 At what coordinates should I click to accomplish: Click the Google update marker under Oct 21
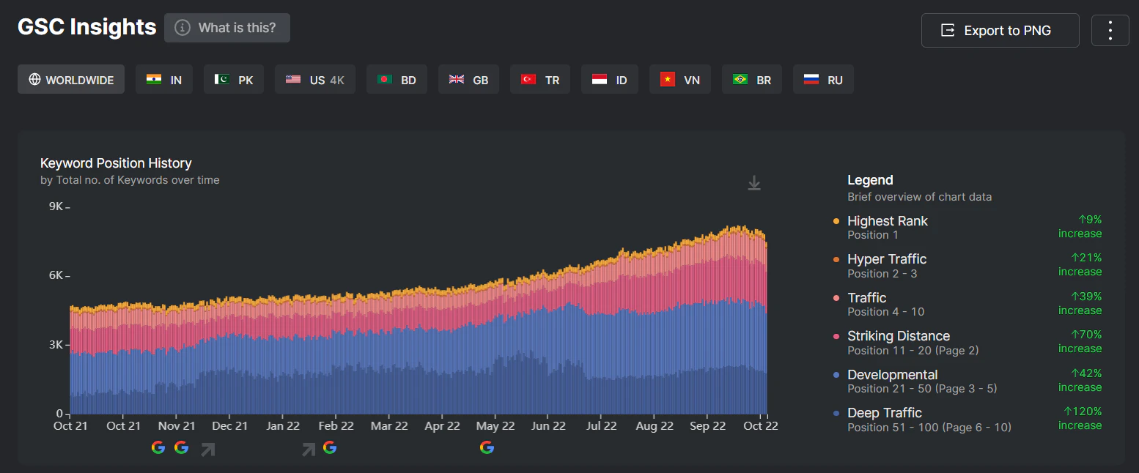(x=158, y=447)
